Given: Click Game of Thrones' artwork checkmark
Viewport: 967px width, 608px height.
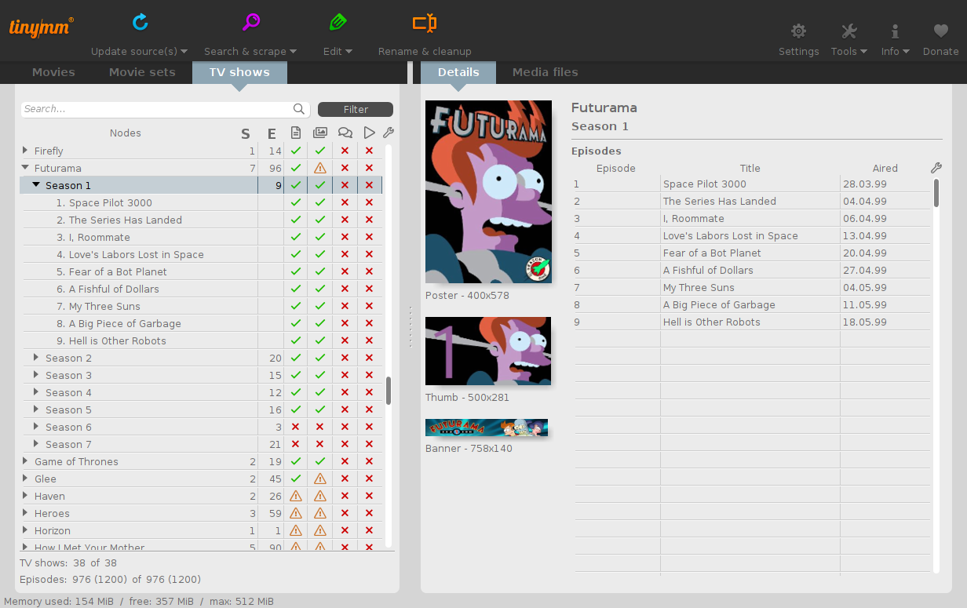Looking at the screenshot, I should pyautogui.click(x=320, y=461).
